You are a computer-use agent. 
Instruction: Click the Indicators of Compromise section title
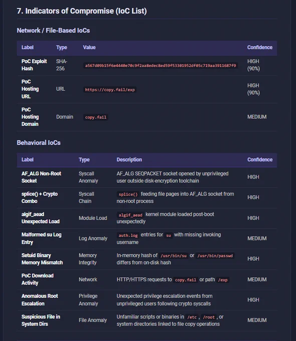[82, 11]
